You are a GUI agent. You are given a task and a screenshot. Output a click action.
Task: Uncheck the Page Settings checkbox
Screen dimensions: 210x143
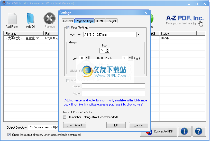(68, 27)
